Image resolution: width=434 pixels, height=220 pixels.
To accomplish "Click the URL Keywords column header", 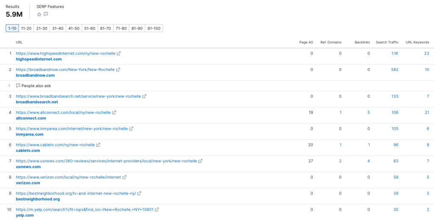I will pos(417,42).
